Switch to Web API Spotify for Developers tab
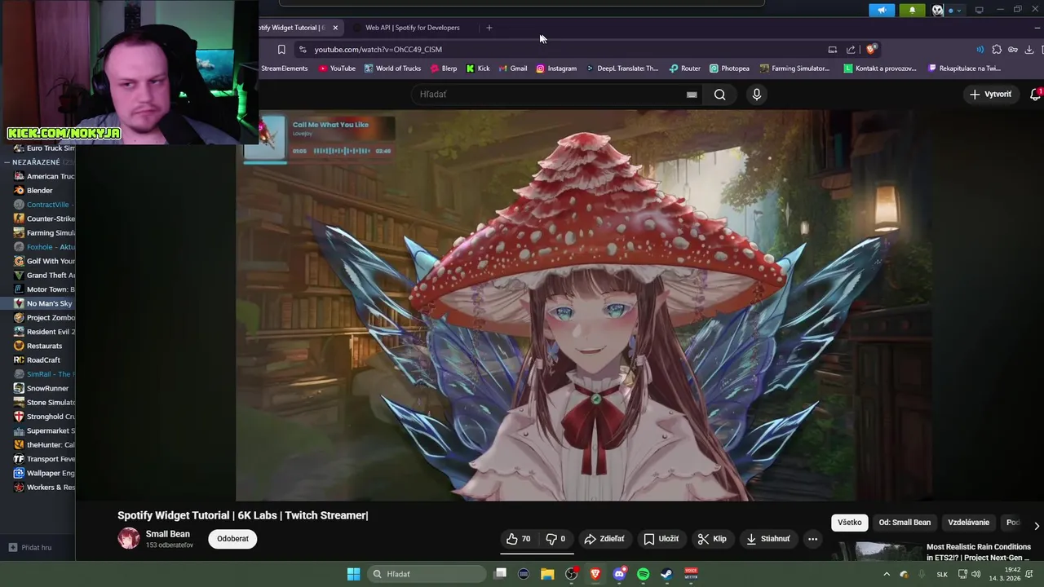 point(412,28)
